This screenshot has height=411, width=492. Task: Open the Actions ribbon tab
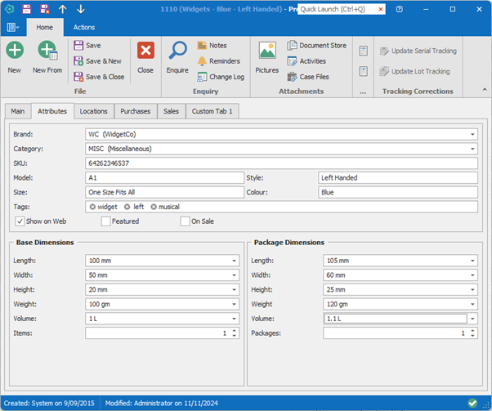[84, 27]
